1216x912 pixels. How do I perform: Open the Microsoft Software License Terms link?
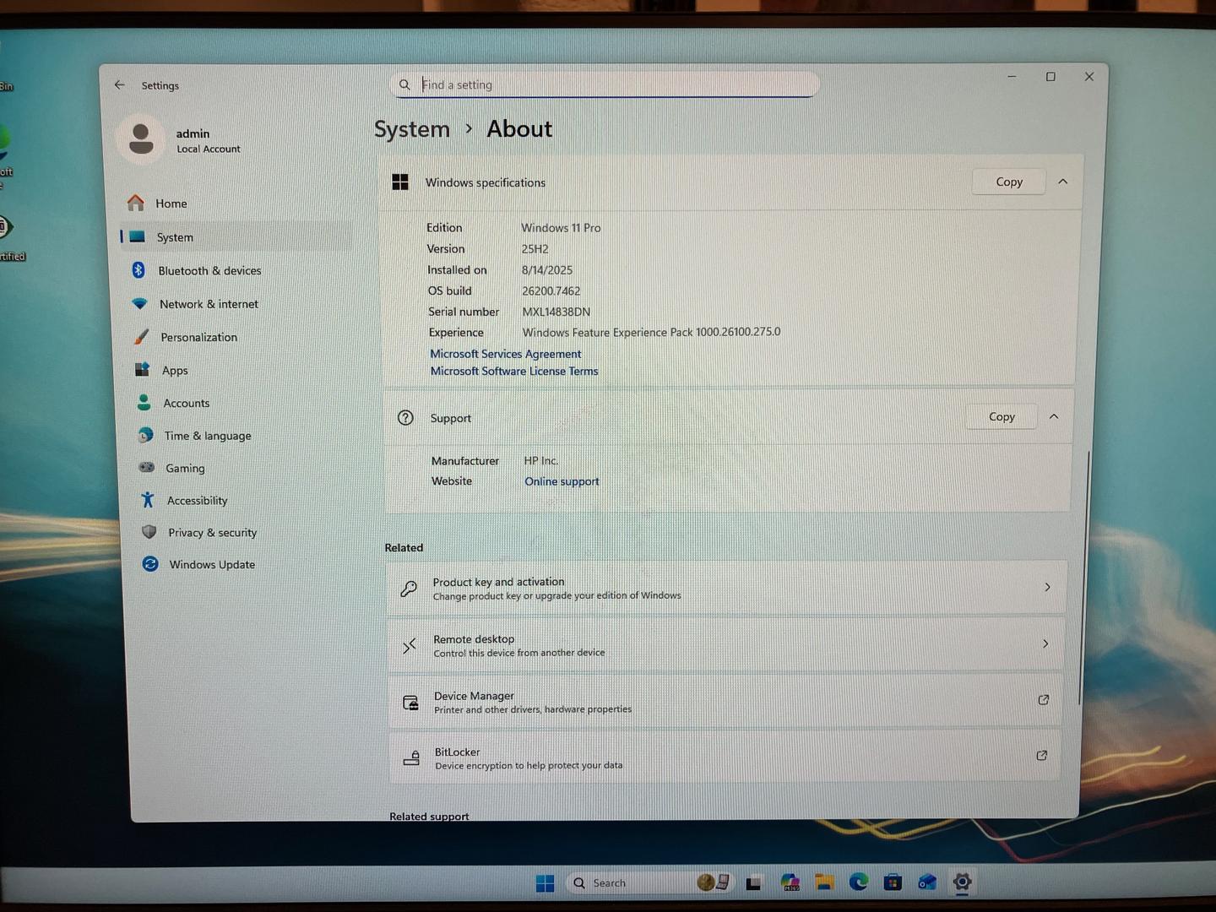click(x=514, y=371)
